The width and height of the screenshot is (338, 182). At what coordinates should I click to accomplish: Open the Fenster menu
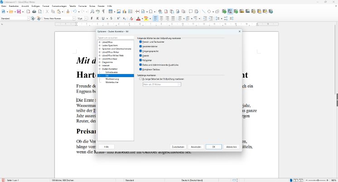pos(101,6)
